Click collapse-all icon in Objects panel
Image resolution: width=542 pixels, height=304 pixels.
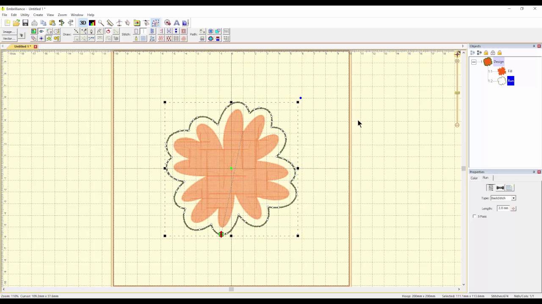point(479,53)
